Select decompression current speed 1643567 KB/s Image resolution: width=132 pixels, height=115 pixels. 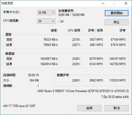tap(49, 59)
